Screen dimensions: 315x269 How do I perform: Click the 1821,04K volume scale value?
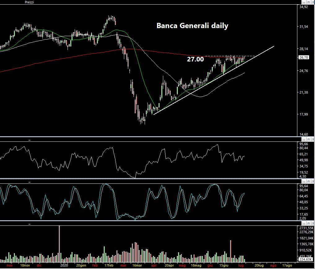pos(306,238)
